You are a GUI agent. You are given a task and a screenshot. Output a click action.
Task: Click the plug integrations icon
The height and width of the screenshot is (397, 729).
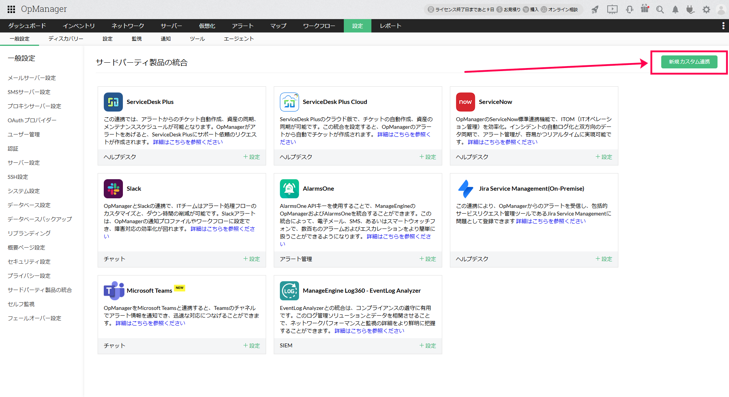690,10
